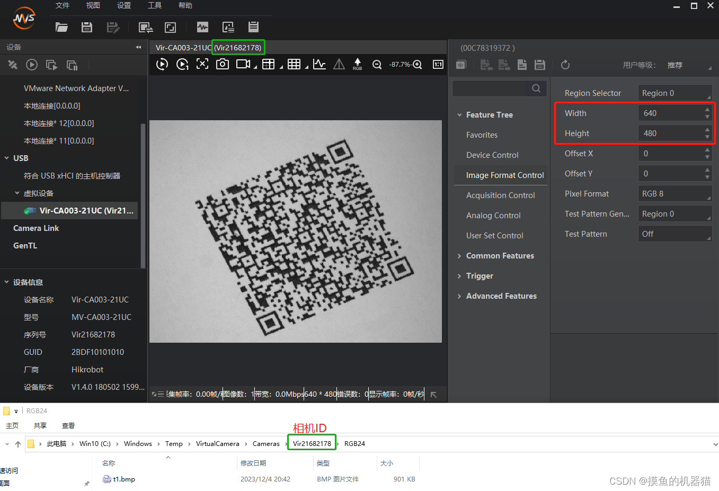This screenshot has height=491, width=719.
Task: Open the log viewer list icon
Action: coord(254,27)
